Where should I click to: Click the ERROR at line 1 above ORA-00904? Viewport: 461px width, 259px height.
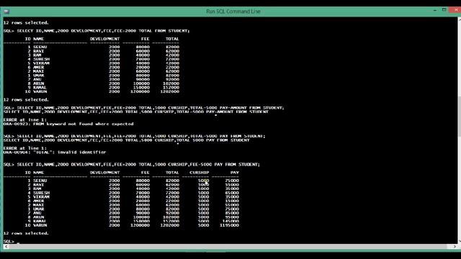25,148
